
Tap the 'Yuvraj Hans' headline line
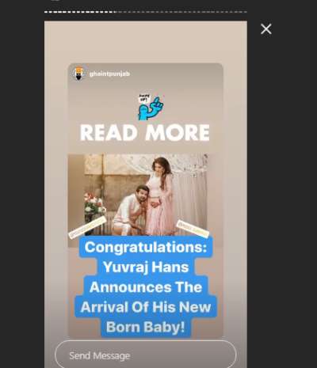146,267
